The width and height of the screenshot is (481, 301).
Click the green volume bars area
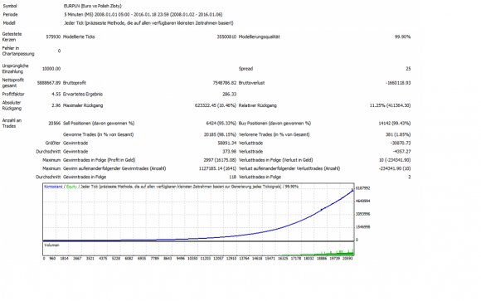click(x=317, y=253)
